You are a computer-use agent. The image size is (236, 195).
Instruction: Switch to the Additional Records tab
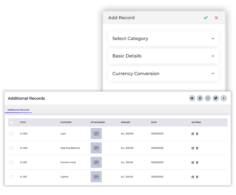tap(18, 110)
